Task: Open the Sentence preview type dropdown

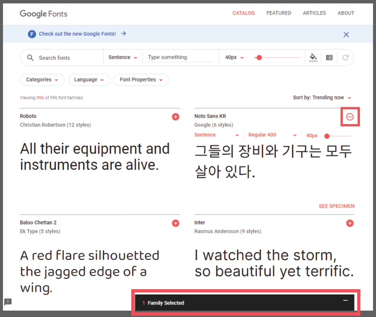Action: (122, 57)
